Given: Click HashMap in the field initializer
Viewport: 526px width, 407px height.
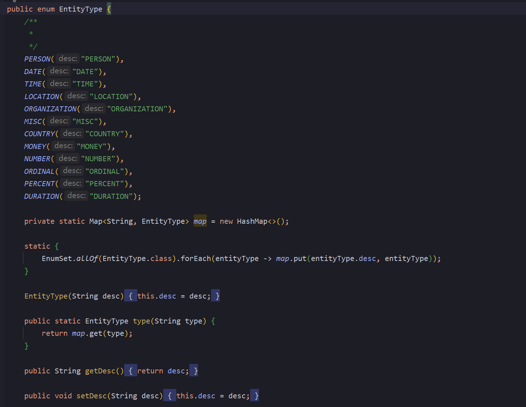Looking at the screenshot, I should pyautogui.click(x=252, y=221).
